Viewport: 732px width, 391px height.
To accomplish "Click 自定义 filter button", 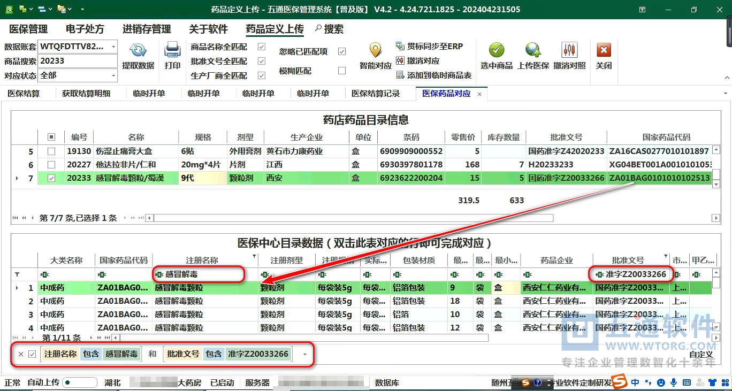I will [x=701, y=354].
